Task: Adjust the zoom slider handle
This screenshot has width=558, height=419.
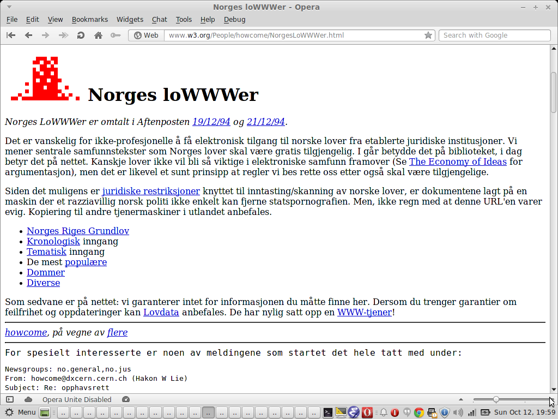Action: (x=496, y=399)
